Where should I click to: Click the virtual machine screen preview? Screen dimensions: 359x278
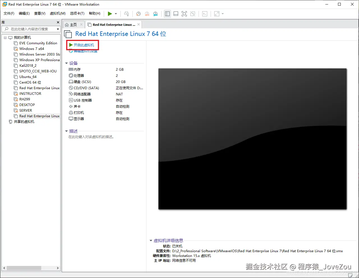click(x=252, y=139)
